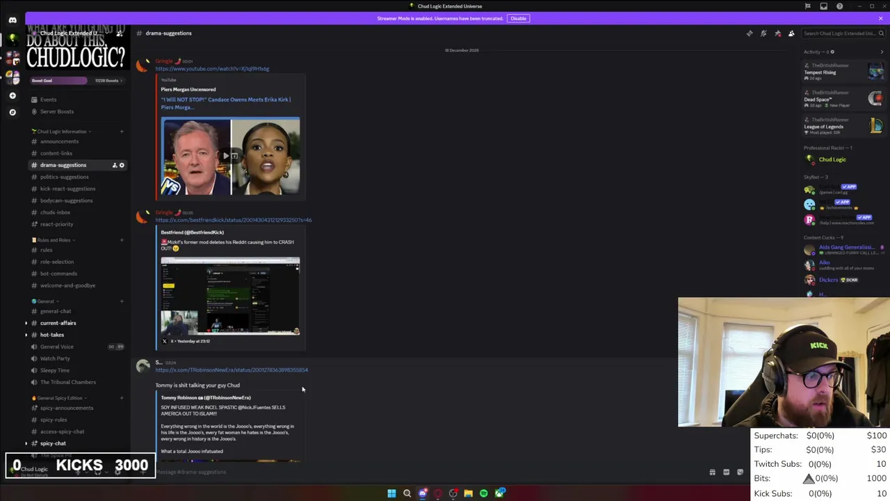Click the Add a Server plus icon
890x501 pixels.
(13, 95)
